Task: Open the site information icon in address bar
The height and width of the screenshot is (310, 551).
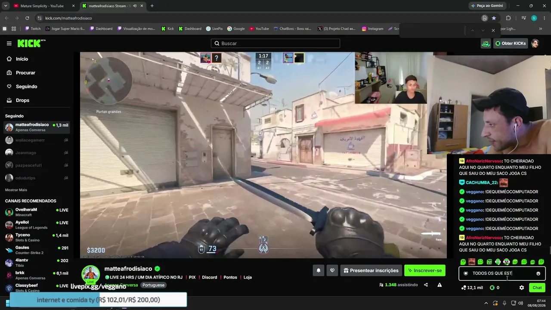Action: pyautogui.click(x=40, y=18)
